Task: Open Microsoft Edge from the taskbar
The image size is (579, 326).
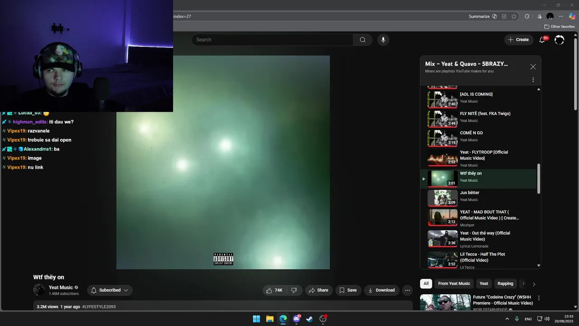Action: click(x=283, y=319)
